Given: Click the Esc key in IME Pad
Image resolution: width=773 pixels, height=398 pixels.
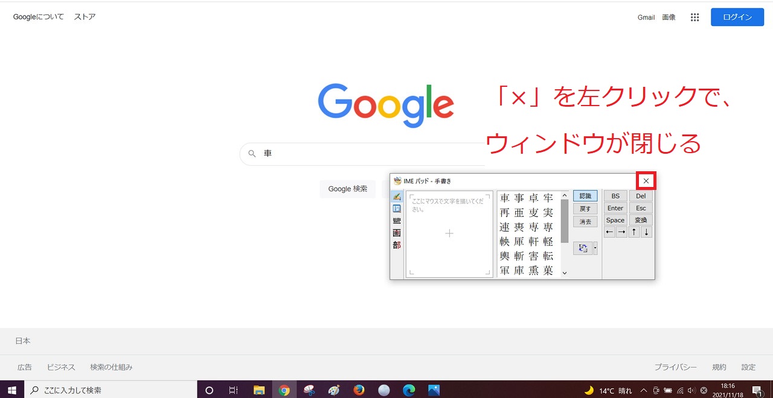Looking at the screenshot, I should pyautogui.click(x=641, y=208).
